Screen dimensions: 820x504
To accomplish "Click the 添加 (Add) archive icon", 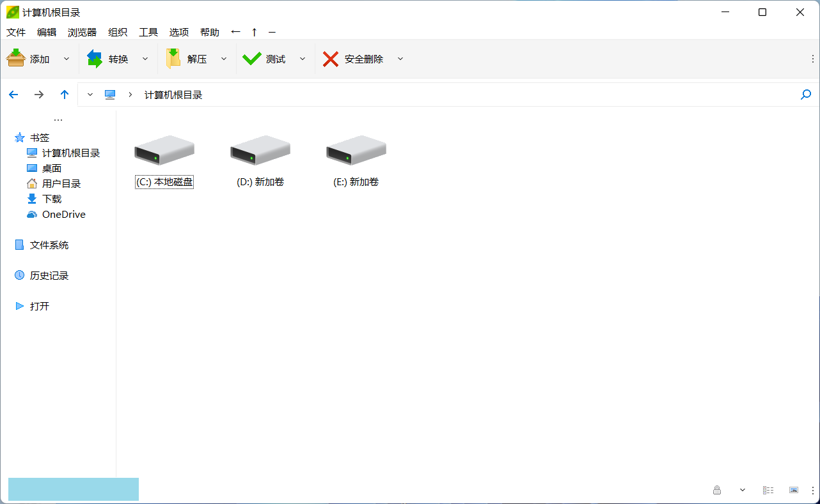I will tap(16, 59).
